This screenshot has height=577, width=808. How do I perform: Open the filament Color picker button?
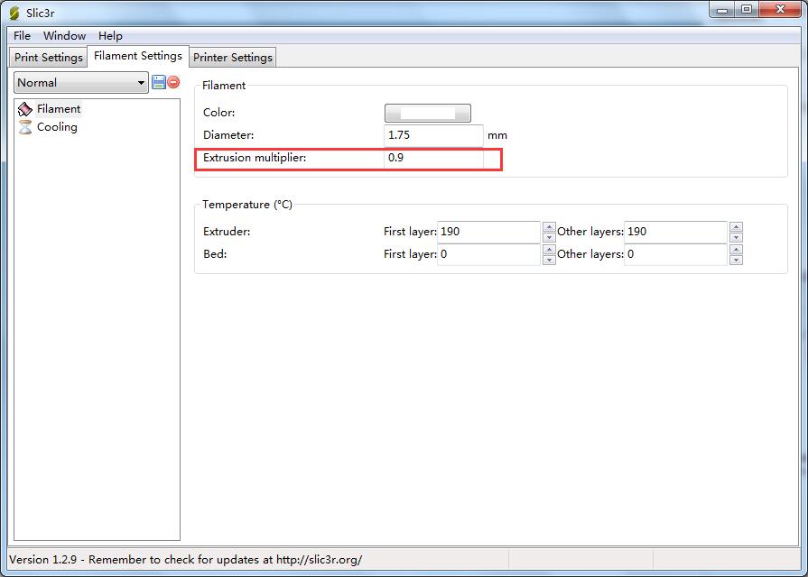pyautogui.click(x=428, y=113)
